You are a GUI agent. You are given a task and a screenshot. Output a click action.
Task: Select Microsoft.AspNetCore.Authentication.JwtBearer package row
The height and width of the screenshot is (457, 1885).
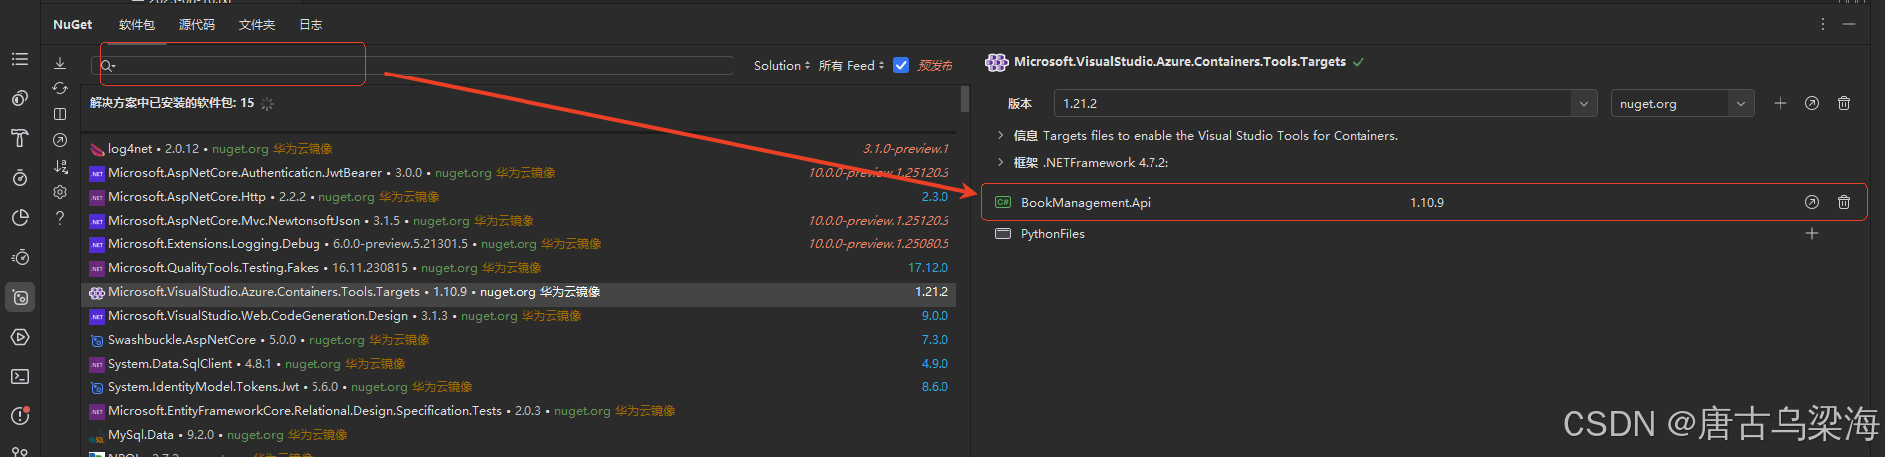point(519,173)
